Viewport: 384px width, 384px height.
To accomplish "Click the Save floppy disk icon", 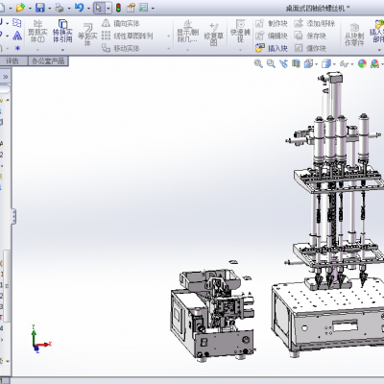I will pos(40,8).
